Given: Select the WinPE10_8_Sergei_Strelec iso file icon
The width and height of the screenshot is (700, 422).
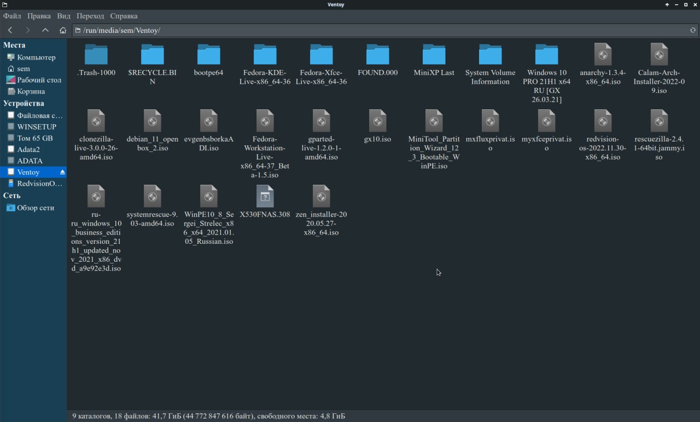Looking at the screenshot, I should pos(208,196).
